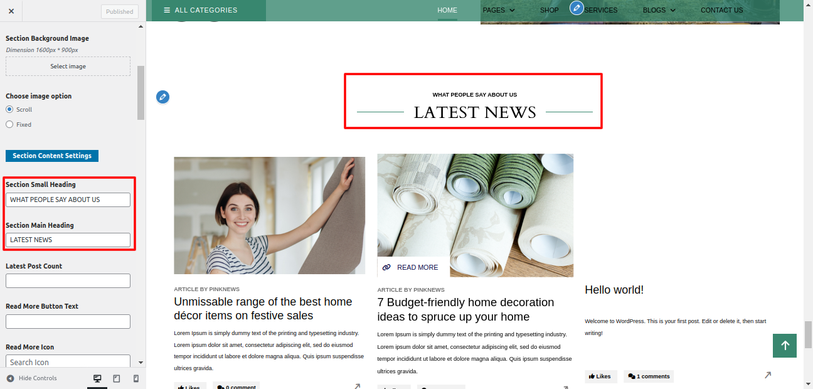Open the 'Hello world!' post title
This screenshot has width=813, height=389.
[x=614, y=290]
